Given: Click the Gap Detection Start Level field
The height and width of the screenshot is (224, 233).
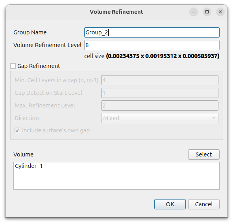Looking at the screenshot, I should (160, 93).
